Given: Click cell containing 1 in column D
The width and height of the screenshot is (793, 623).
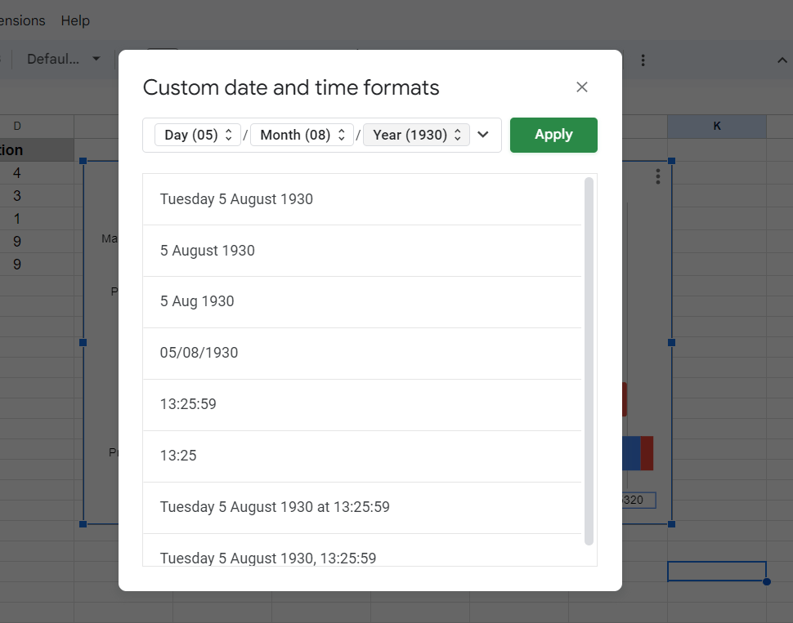Looking at the screenshot, I should click(37, 218).
